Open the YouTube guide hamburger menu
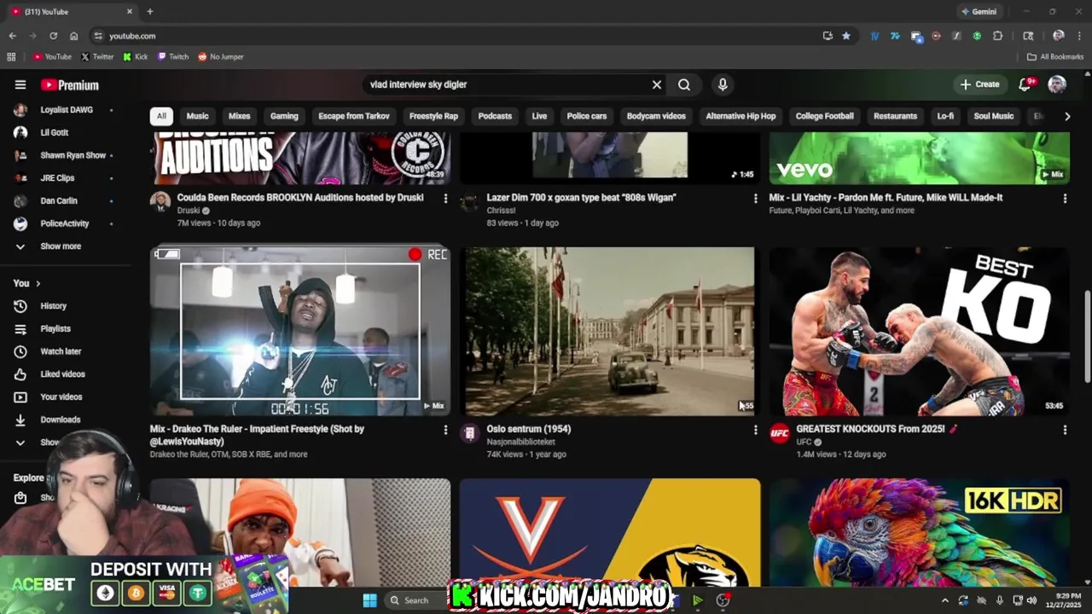 click(20, 84)
